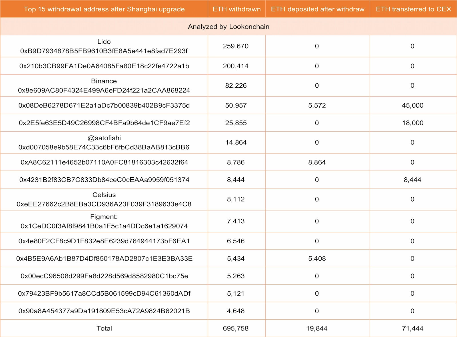Click the @satofishi address label

[104, 138]
